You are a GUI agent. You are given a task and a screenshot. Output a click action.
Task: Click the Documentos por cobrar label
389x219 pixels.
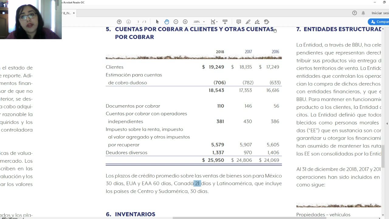coord(133,106)
